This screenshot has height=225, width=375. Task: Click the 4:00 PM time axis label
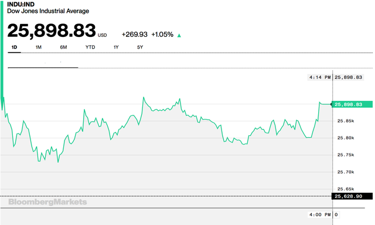(320, 214)
